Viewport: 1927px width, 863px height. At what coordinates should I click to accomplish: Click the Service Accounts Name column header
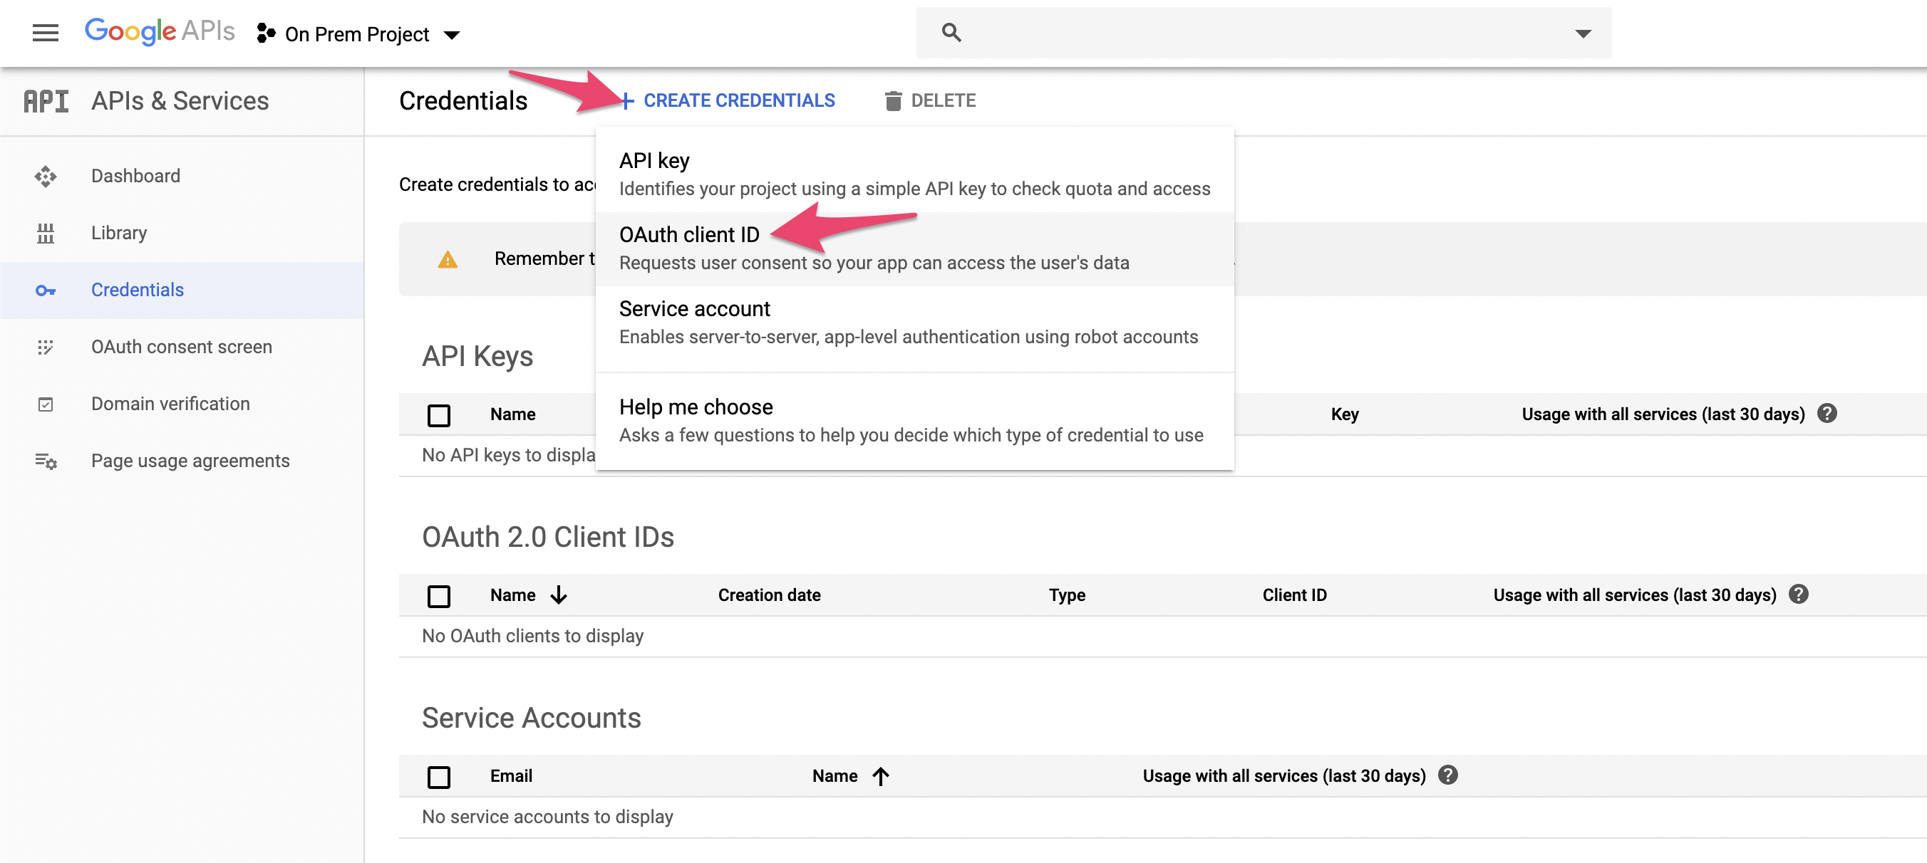(834, 776)
